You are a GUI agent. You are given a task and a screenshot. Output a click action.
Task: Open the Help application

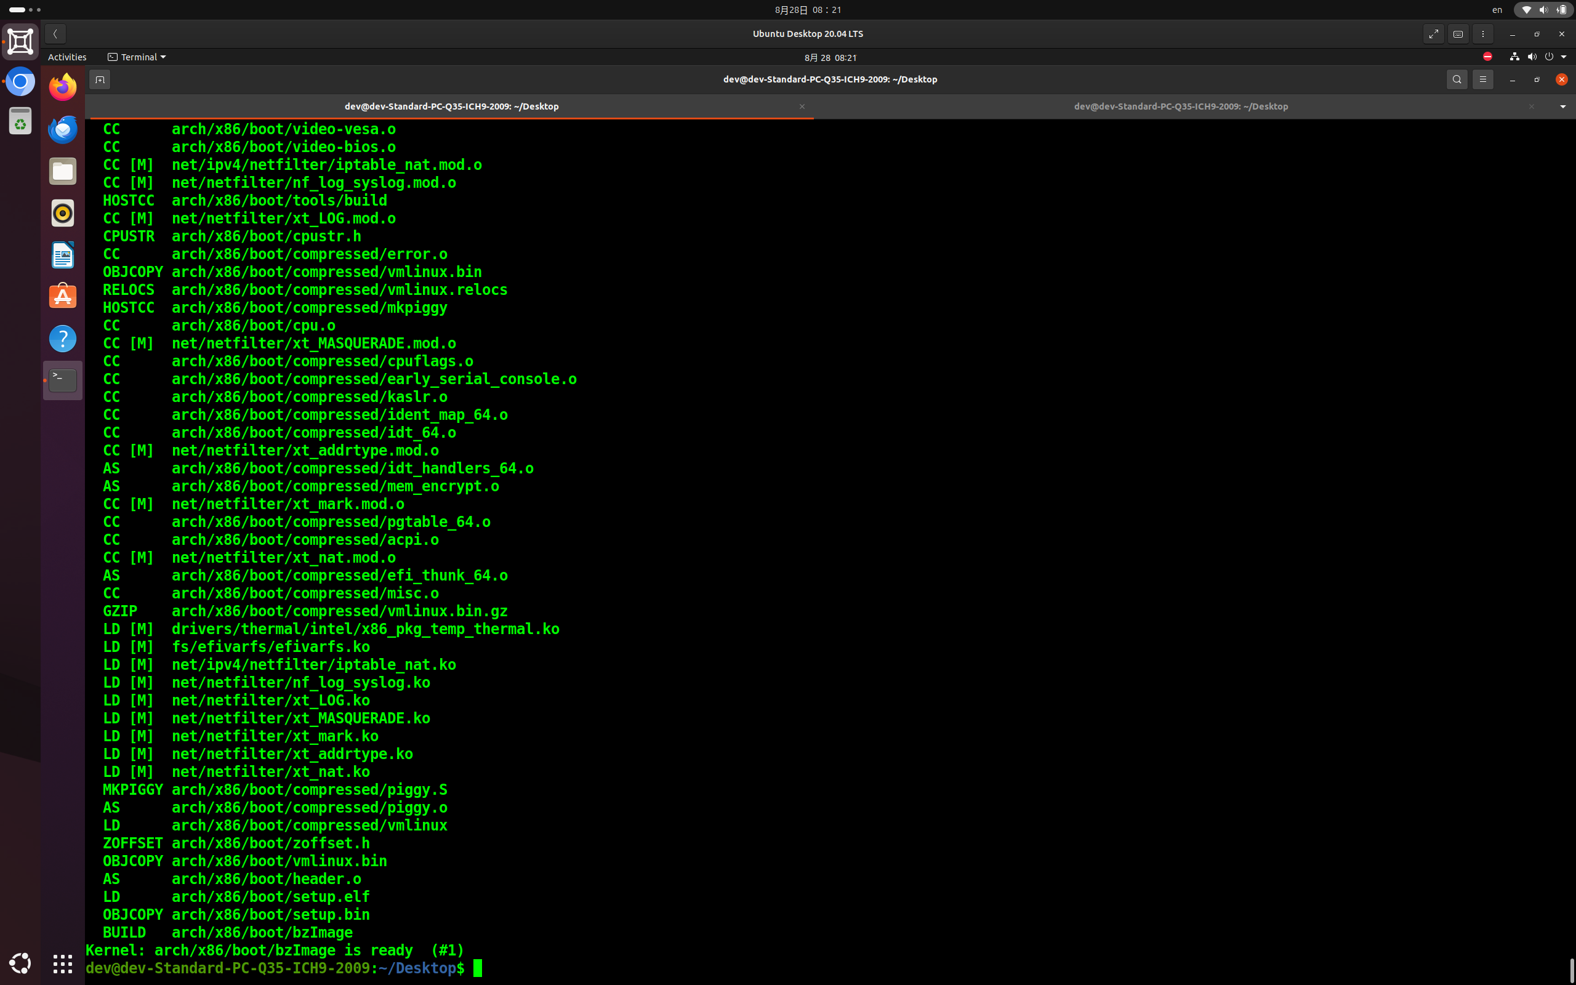coord(63,339)
